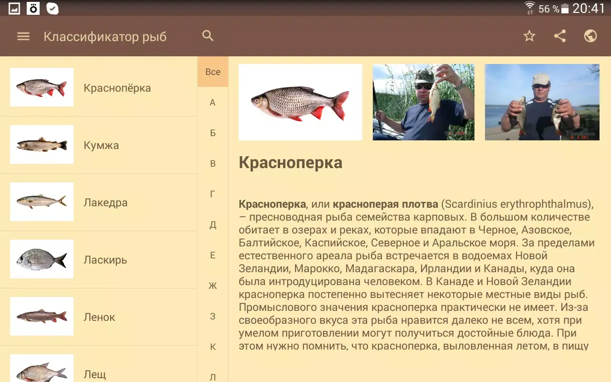The height and width of the screenshot is (382, 611).
Task: Open the hamburger navigation menu
Action: coord(23,37)
